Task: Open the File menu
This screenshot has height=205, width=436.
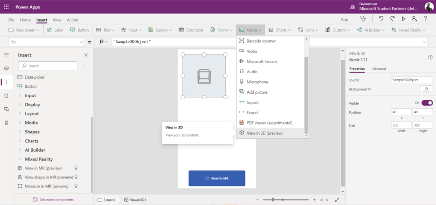Action: (x=11, y=20)
